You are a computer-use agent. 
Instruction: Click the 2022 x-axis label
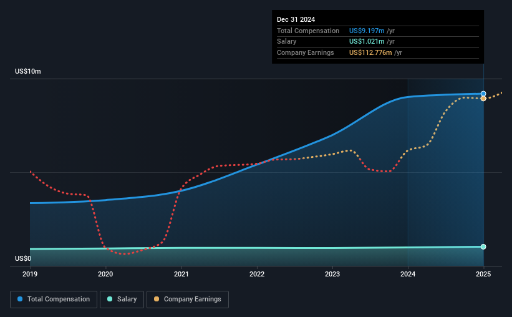click(257, 274)
